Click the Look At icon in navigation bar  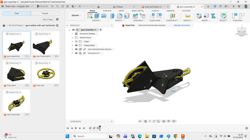[146, 121]
